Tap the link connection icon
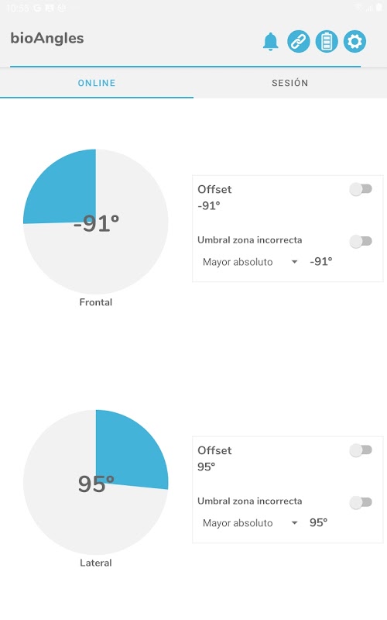The width and height of the screenshot is (387, 620). [299, 41]
